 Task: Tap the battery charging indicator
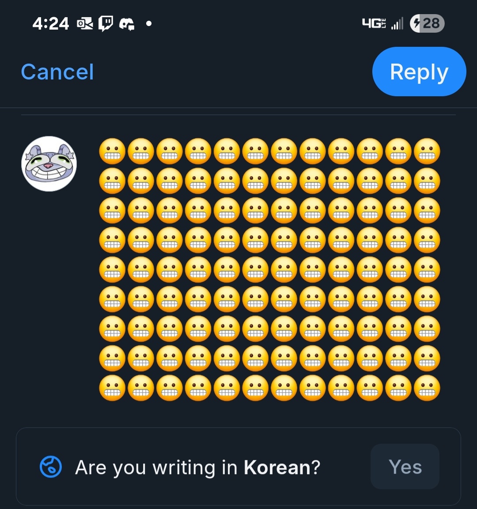tap(427, 23)
